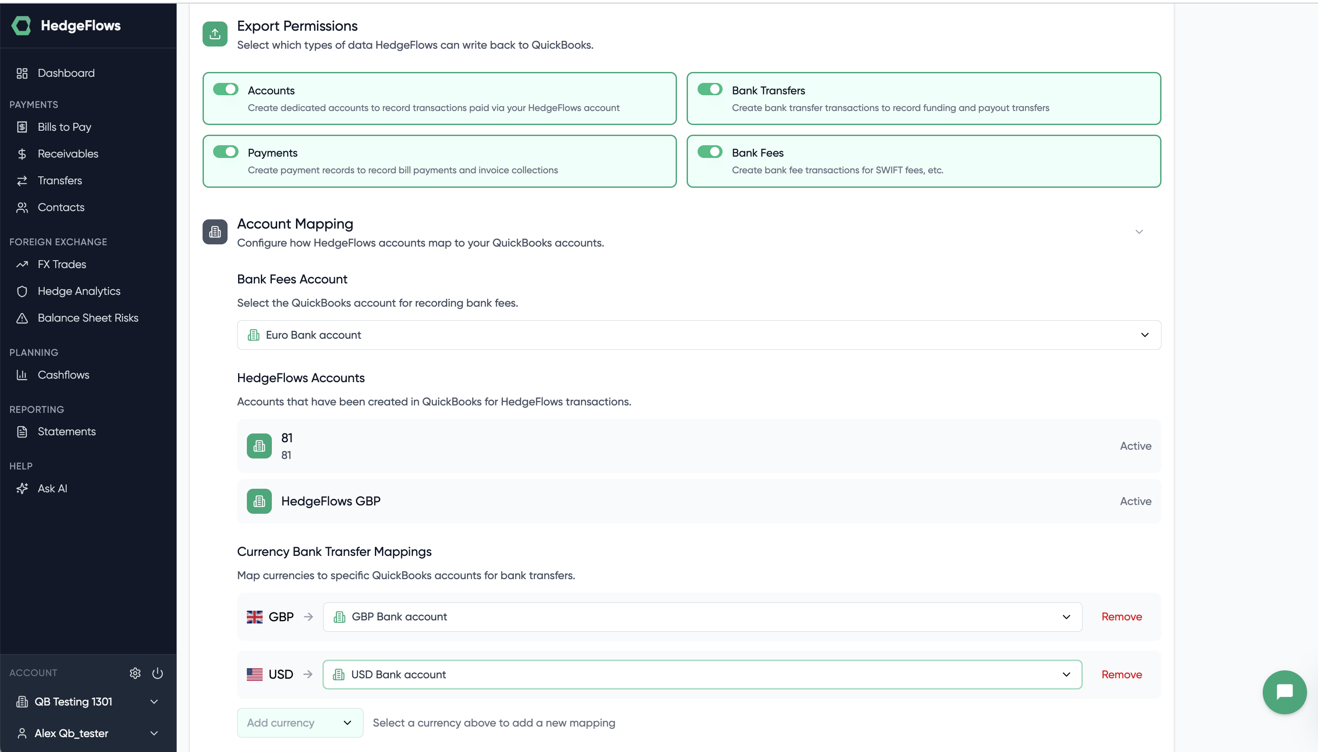Click the account settings gear icon
Image resolution: width=1318 pixels, height=752 pixels.
[x=135, y=673]
